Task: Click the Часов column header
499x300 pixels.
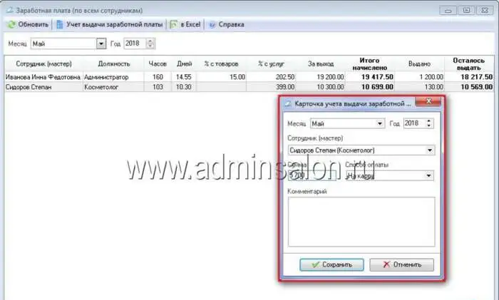Action: coord(158,64)
